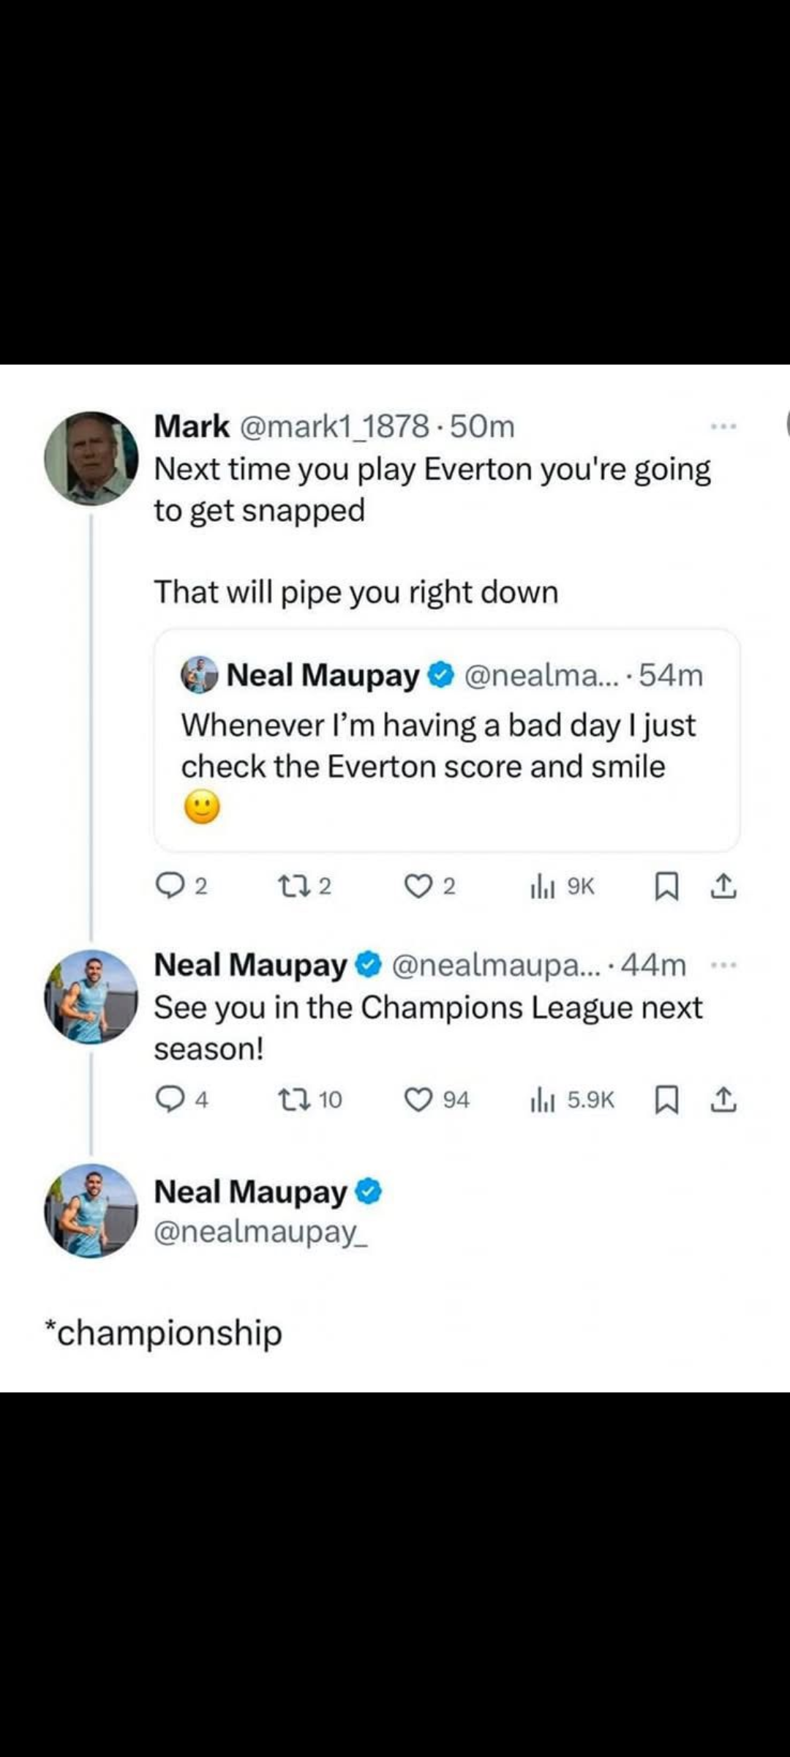
Task: Share Mark's tweet using the share icon
Action: pos(723,887)
